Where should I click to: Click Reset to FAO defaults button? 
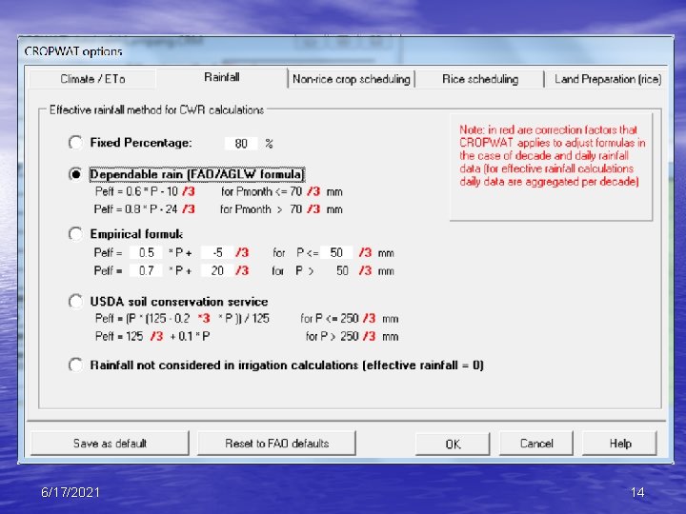pos(276,444)
